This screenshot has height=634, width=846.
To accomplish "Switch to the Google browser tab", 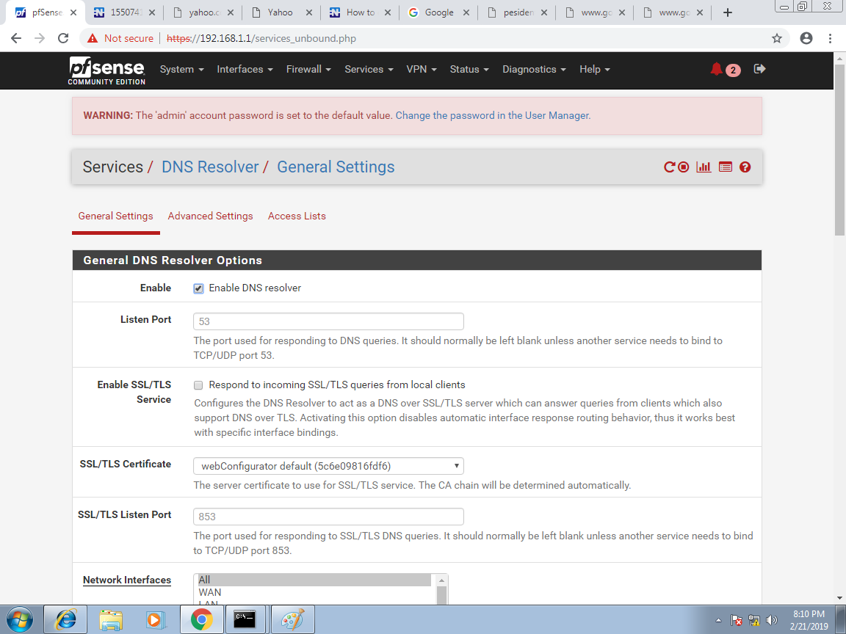I will click(439, 12).
